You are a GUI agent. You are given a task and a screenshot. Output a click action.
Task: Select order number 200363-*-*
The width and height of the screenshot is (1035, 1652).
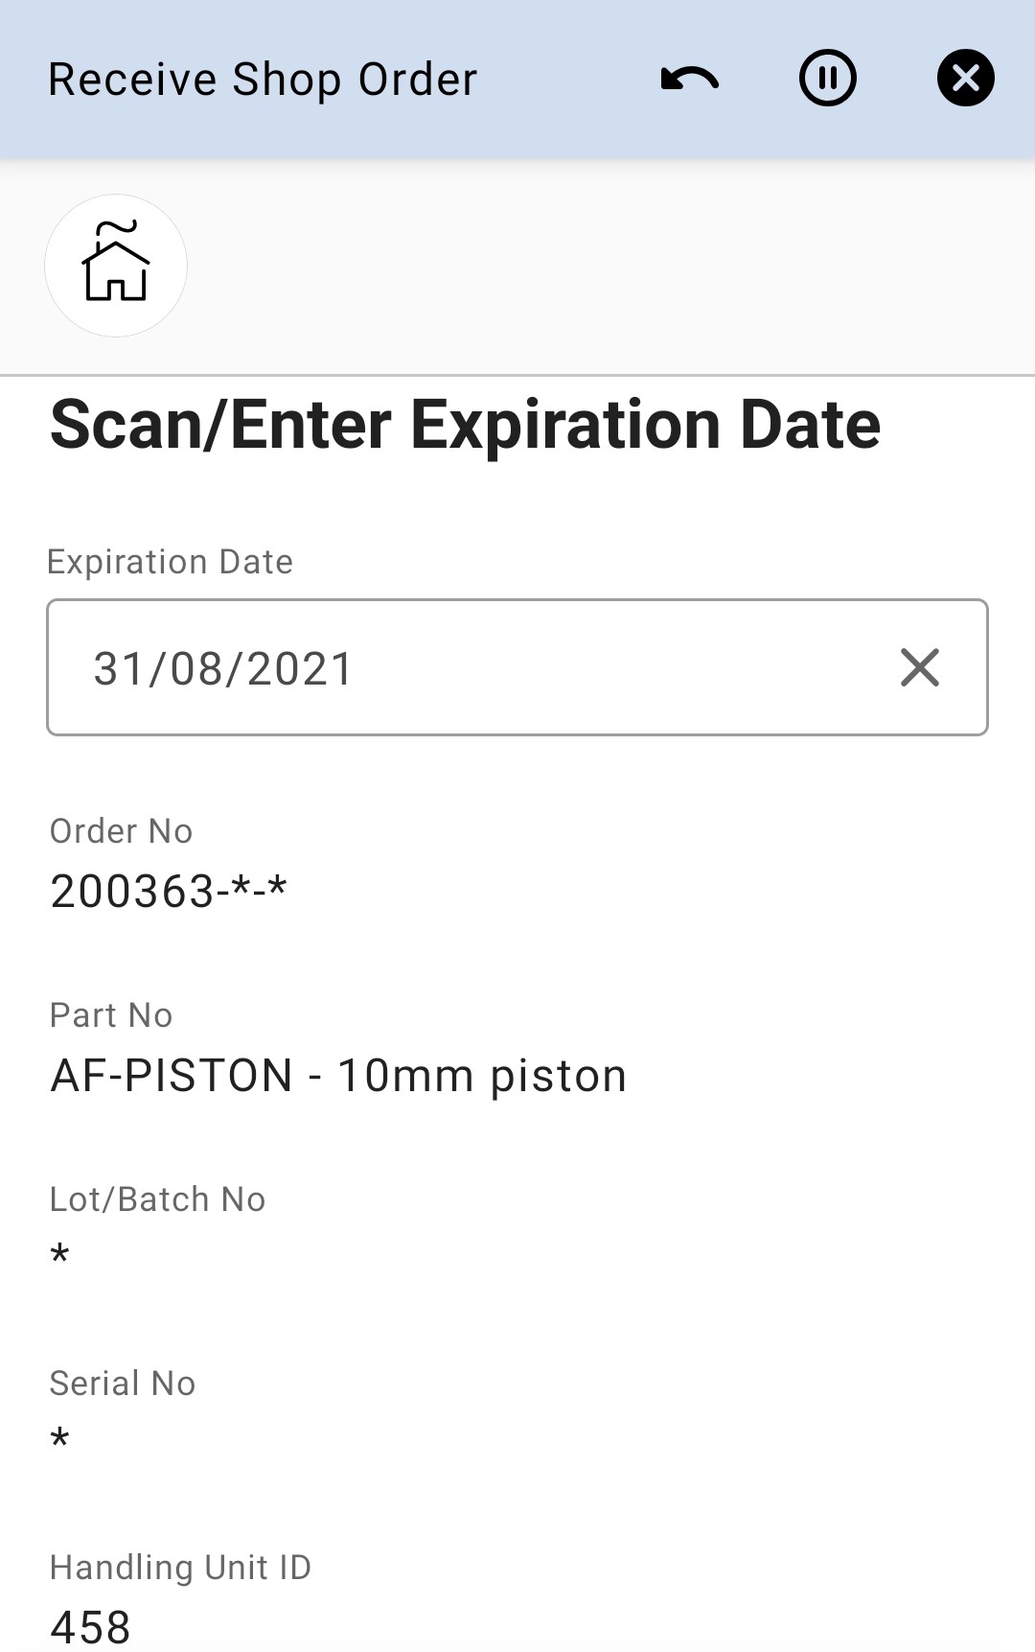pos(169,892)
